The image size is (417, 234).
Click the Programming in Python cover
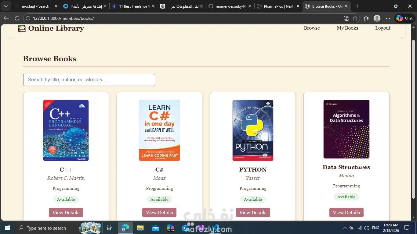click(x=253, y=130)
